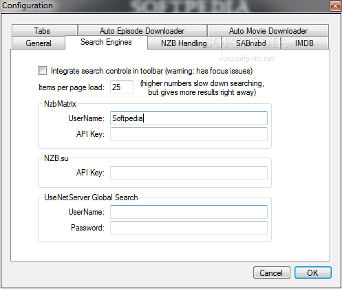Click the Items per page load field

pyautogui.click(x=122, y=87)
